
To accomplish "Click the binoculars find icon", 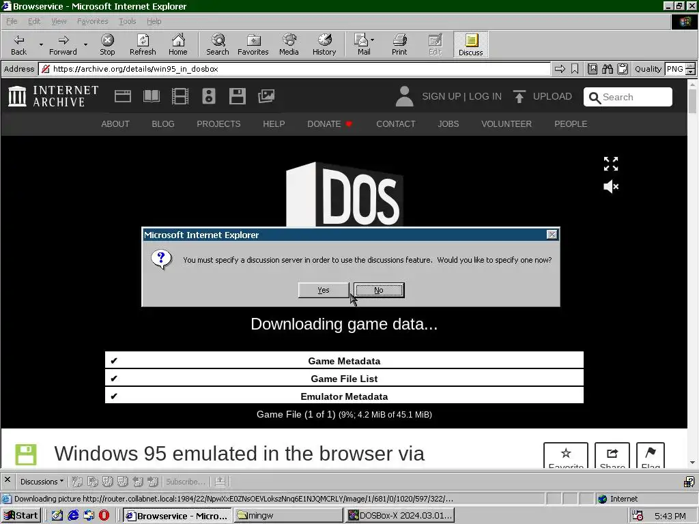I will 608,69.
